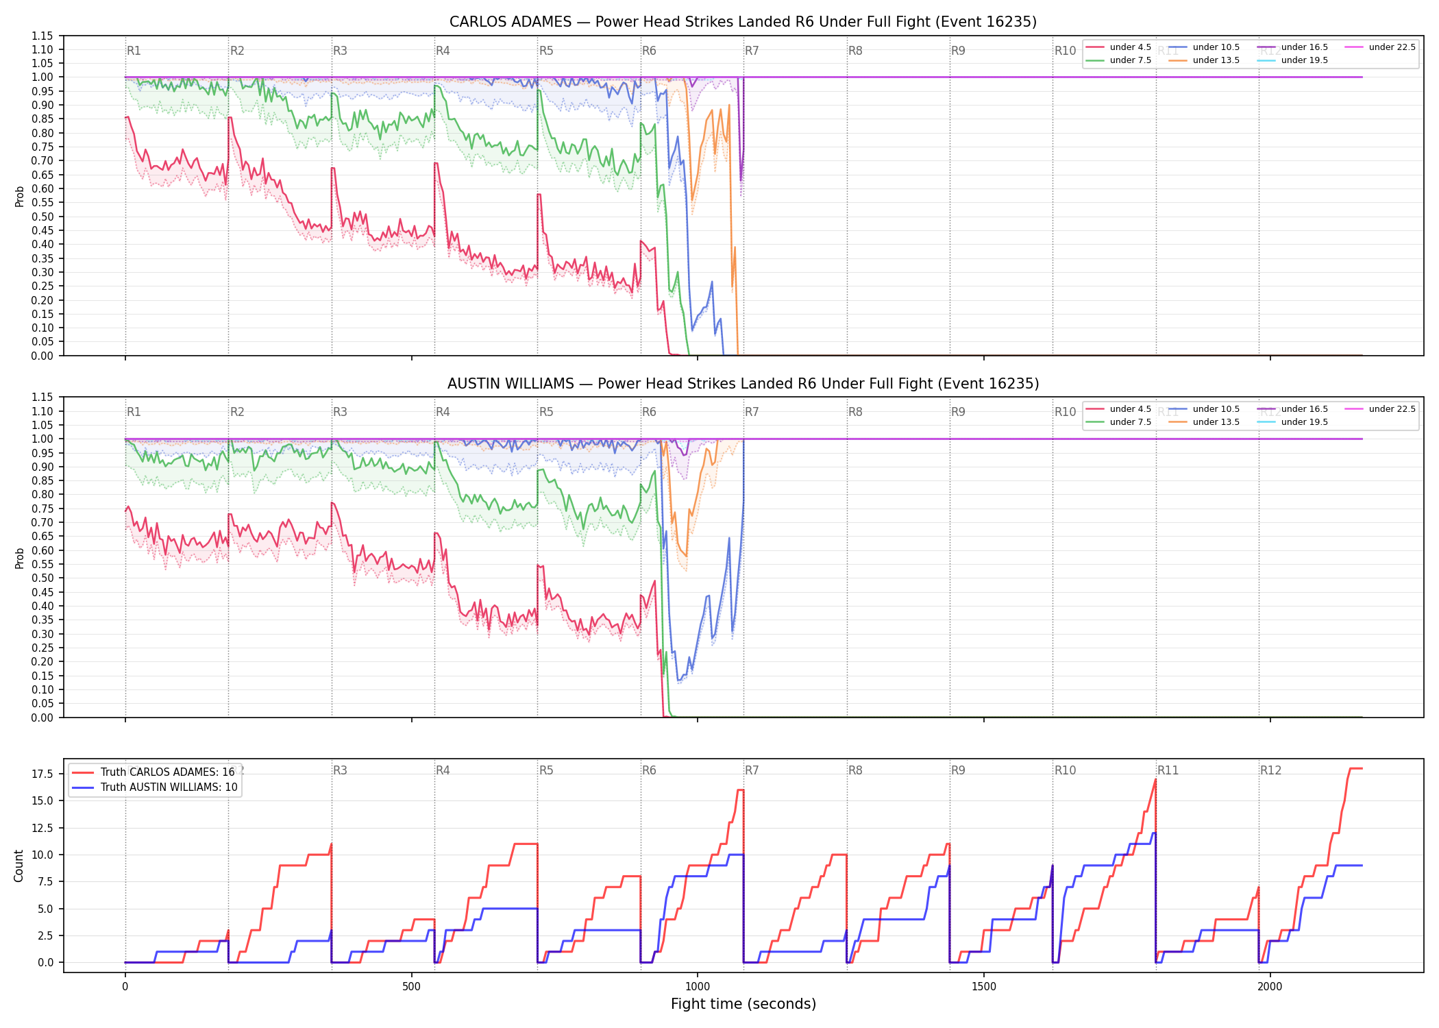Click the R7 round marker in the top chart

(x=752, y=51)
